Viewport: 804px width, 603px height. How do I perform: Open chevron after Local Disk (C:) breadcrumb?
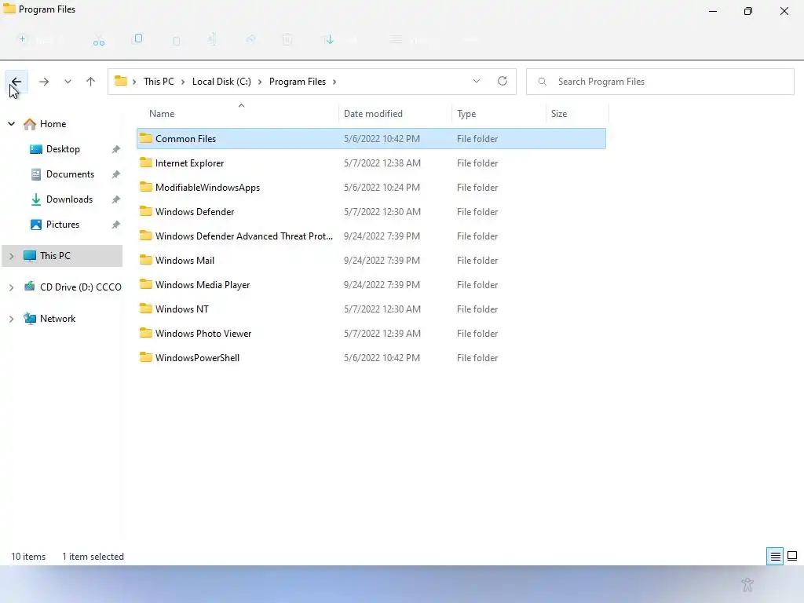260,82
